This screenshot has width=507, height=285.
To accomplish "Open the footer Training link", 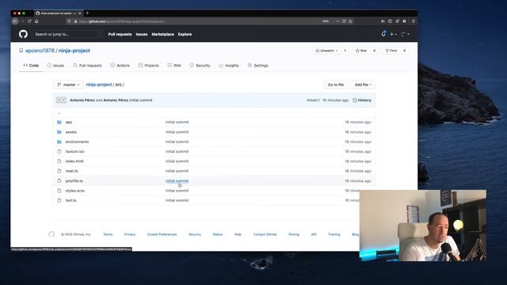I will (334, 234).
